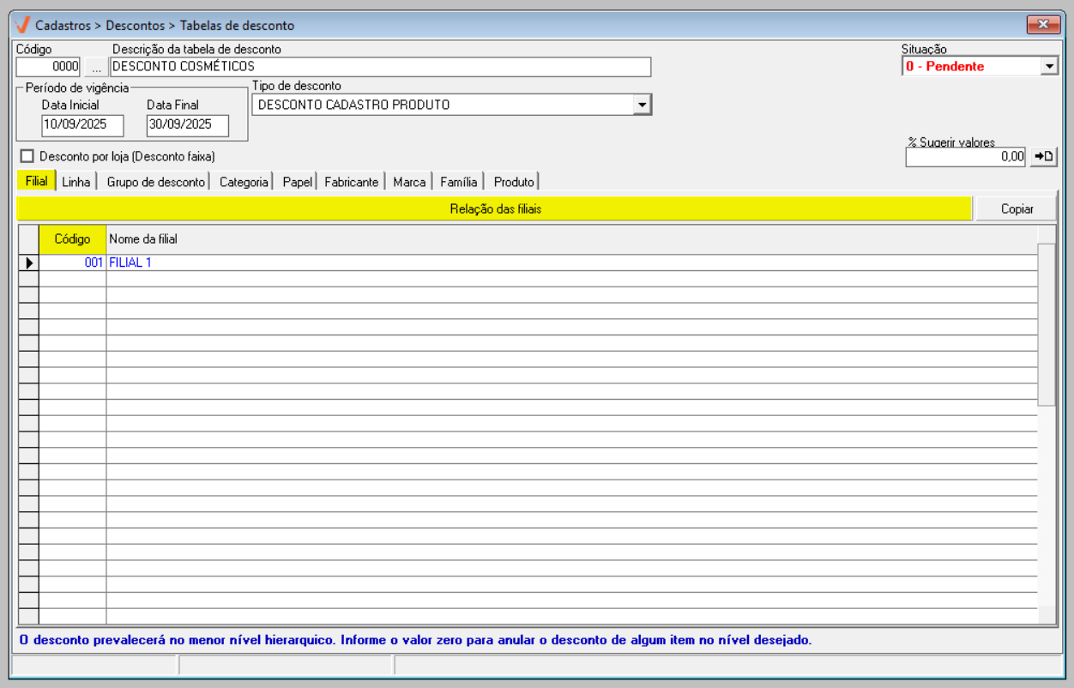The image size is (1074, 688).
Task: Click the Código column header
Action: coord(72,239)
